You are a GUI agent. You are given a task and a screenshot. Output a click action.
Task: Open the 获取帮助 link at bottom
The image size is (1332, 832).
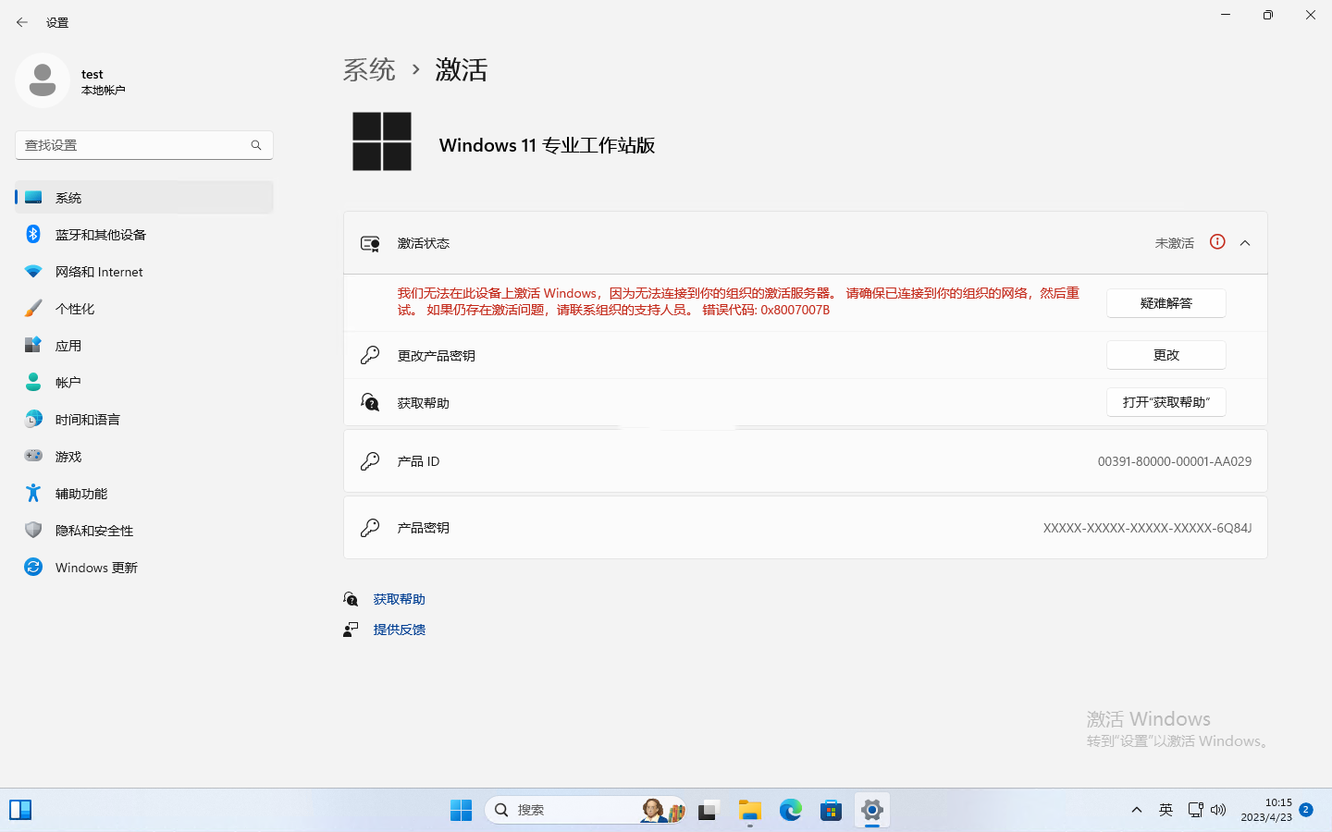(x=400, y=599)
